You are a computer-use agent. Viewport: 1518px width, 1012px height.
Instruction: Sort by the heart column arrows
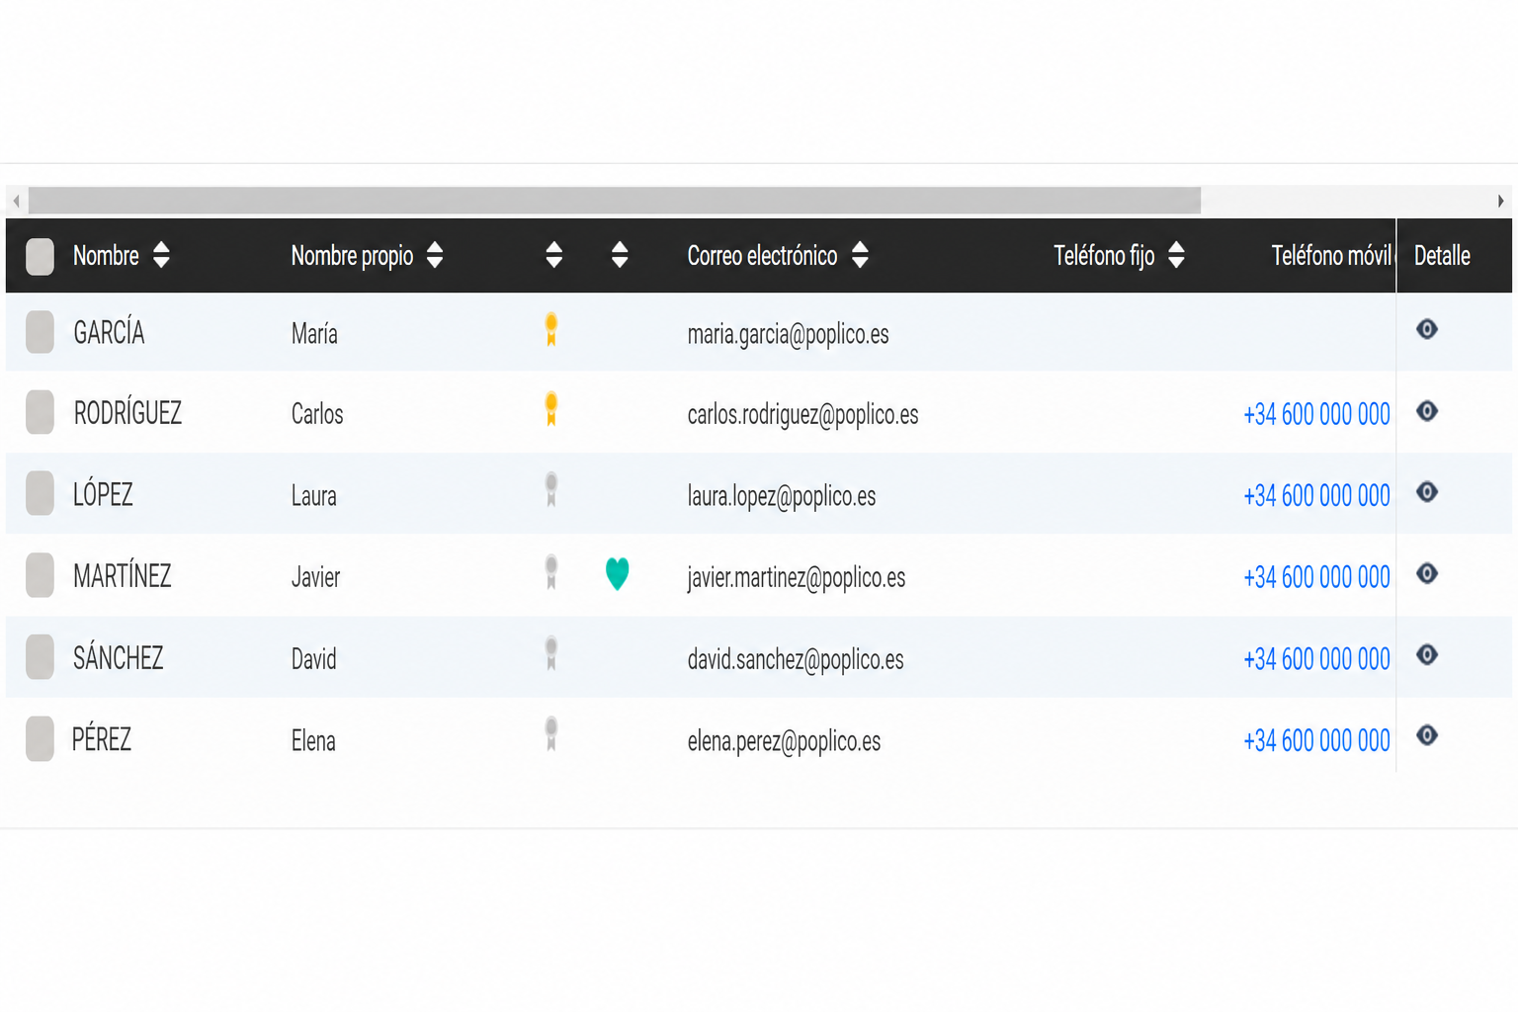coord(620,255)
